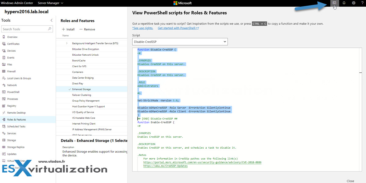This screenshot has height=183, width=366.
Task: Select the BitLocker Drive Encryption row
Action: pyautogui.click(x=91, y=49)
